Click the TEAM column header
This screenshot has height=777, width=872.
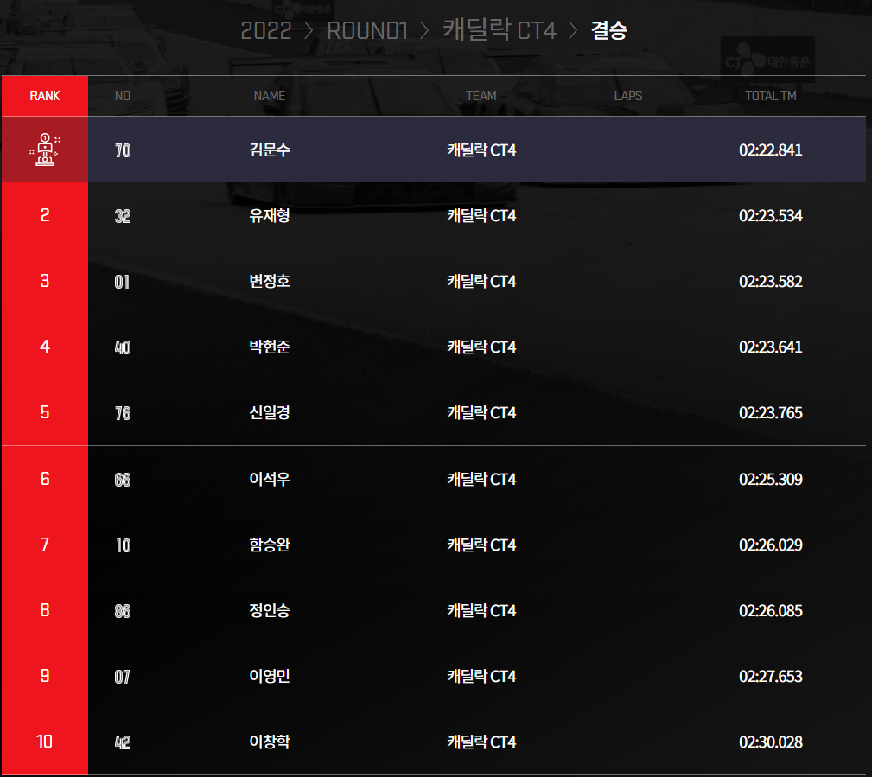click(481, 96)
